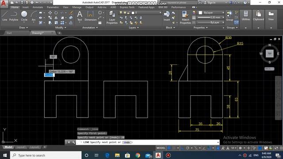
Task: Click the command line input field
Action: coord(148,142)
